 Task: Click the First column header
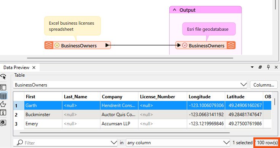point(43,97)
